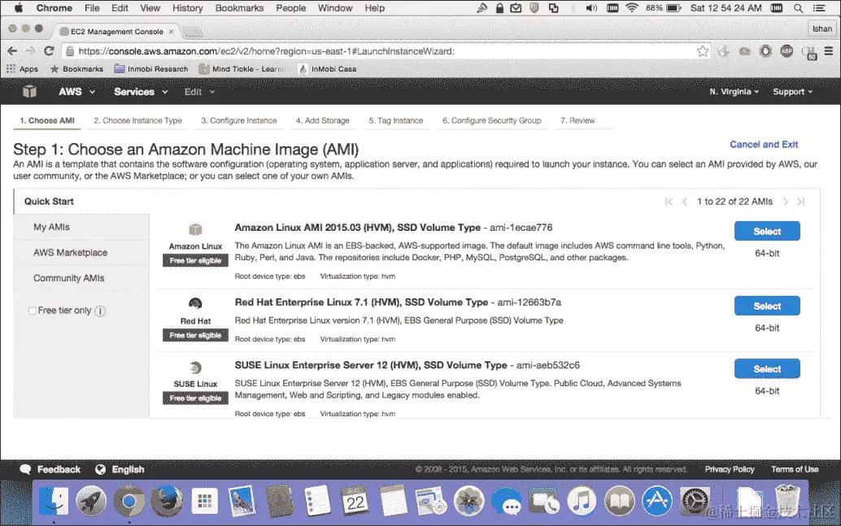
Task: Click the Wi-Fi status icon
Action: coord(632,8)
